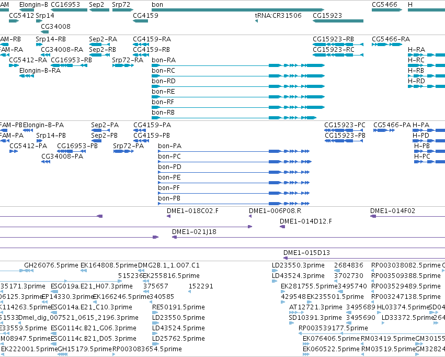445x357 pixels.
Task: Click the bon-PF protein label
Action: click(x=169, y=188)
